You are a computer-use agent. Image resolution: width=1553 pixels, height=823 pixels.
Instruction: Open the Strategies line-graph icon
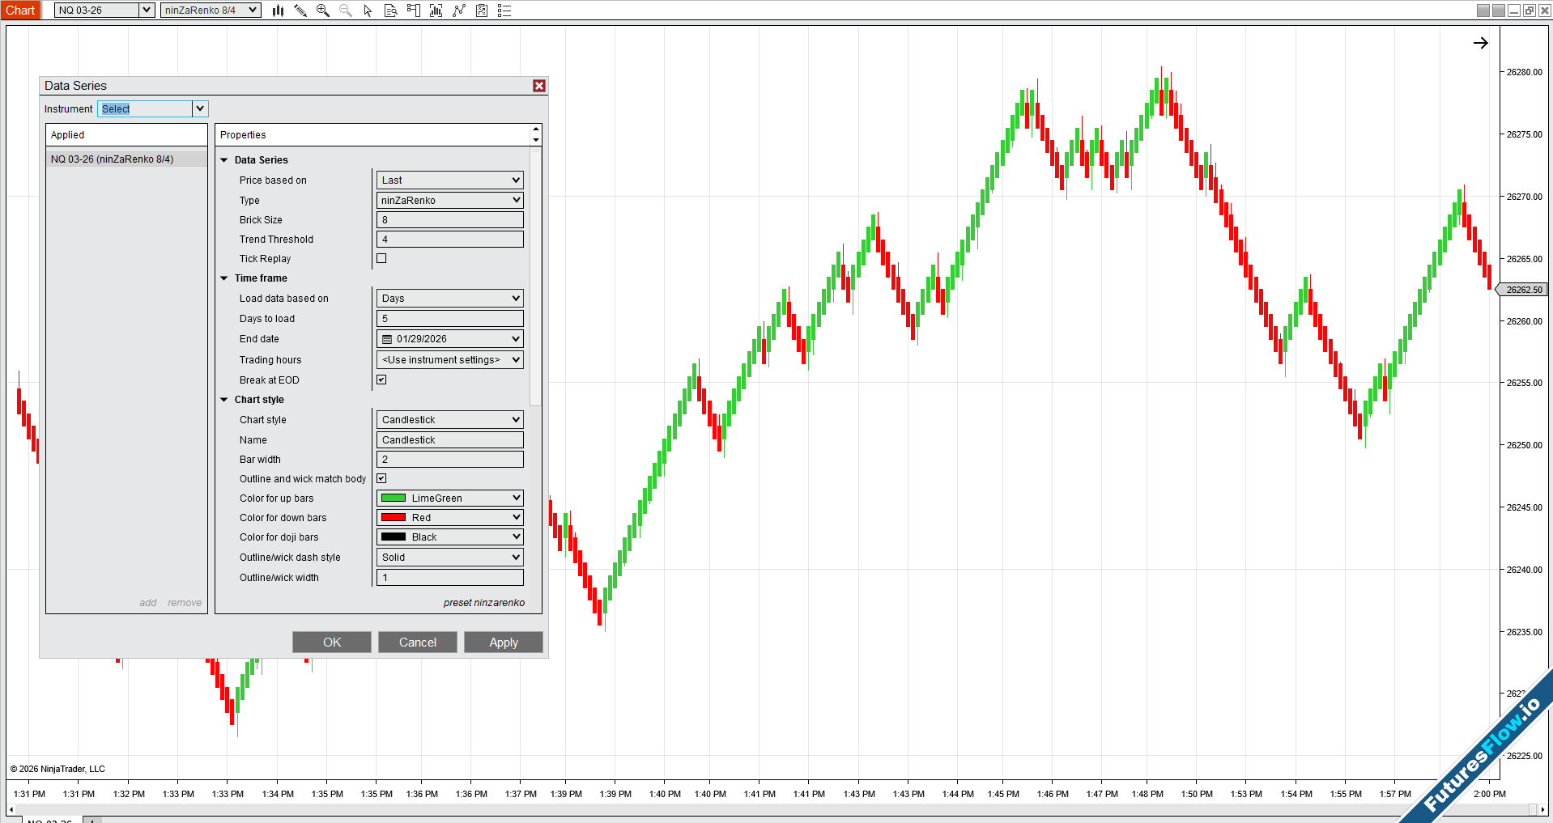tap(459, 11)
